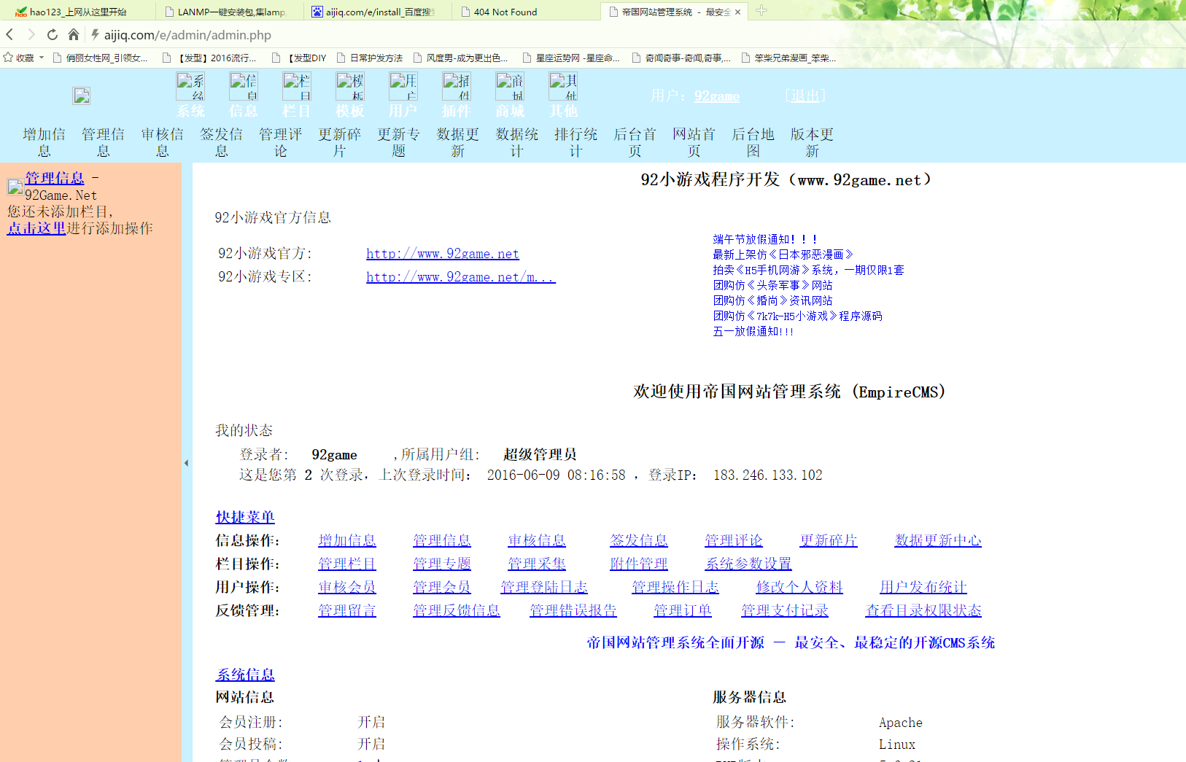Screen dimensions: 1186x762
Task: Click the small icon beside 管理信息 in sidebar
Action: click(15, 187)
